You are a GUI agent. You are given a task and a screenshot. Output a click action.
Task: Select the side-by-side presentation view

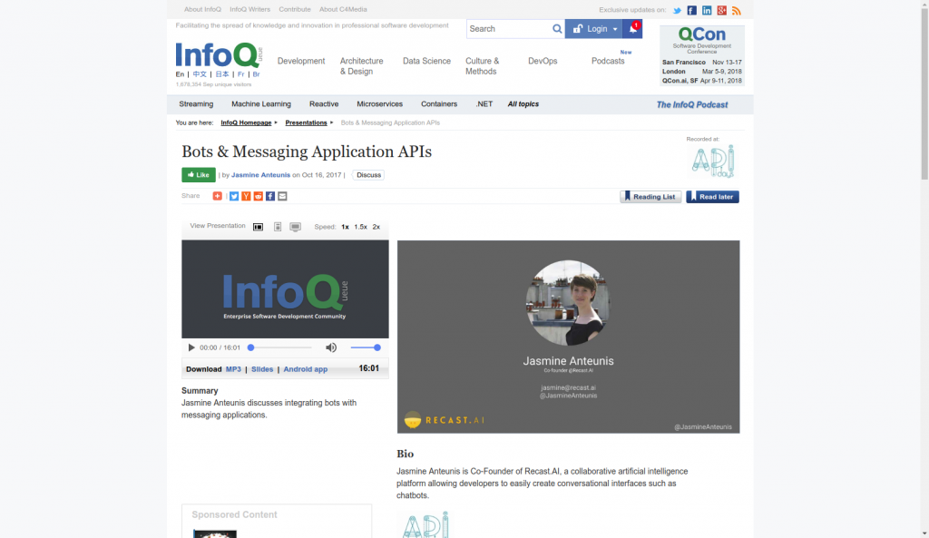point(258,227)
